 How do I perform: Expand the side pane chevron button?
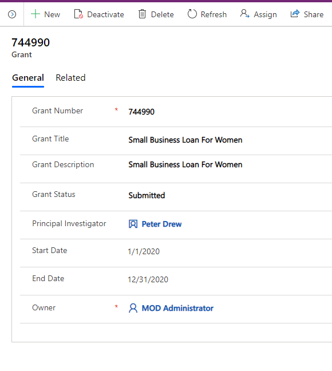pyautogui.click(x=12, y=14)
